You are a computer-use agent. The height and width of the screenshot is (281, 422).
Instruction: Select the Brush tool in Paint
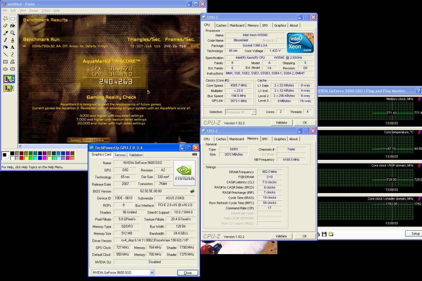13,40
